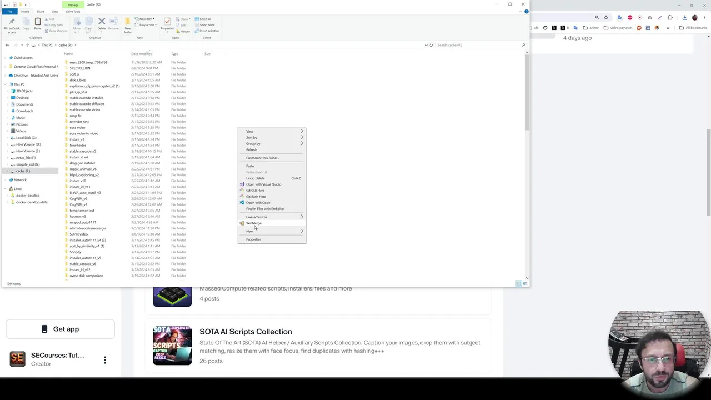Open the File ribbon tab

click(x=9, y=11)
